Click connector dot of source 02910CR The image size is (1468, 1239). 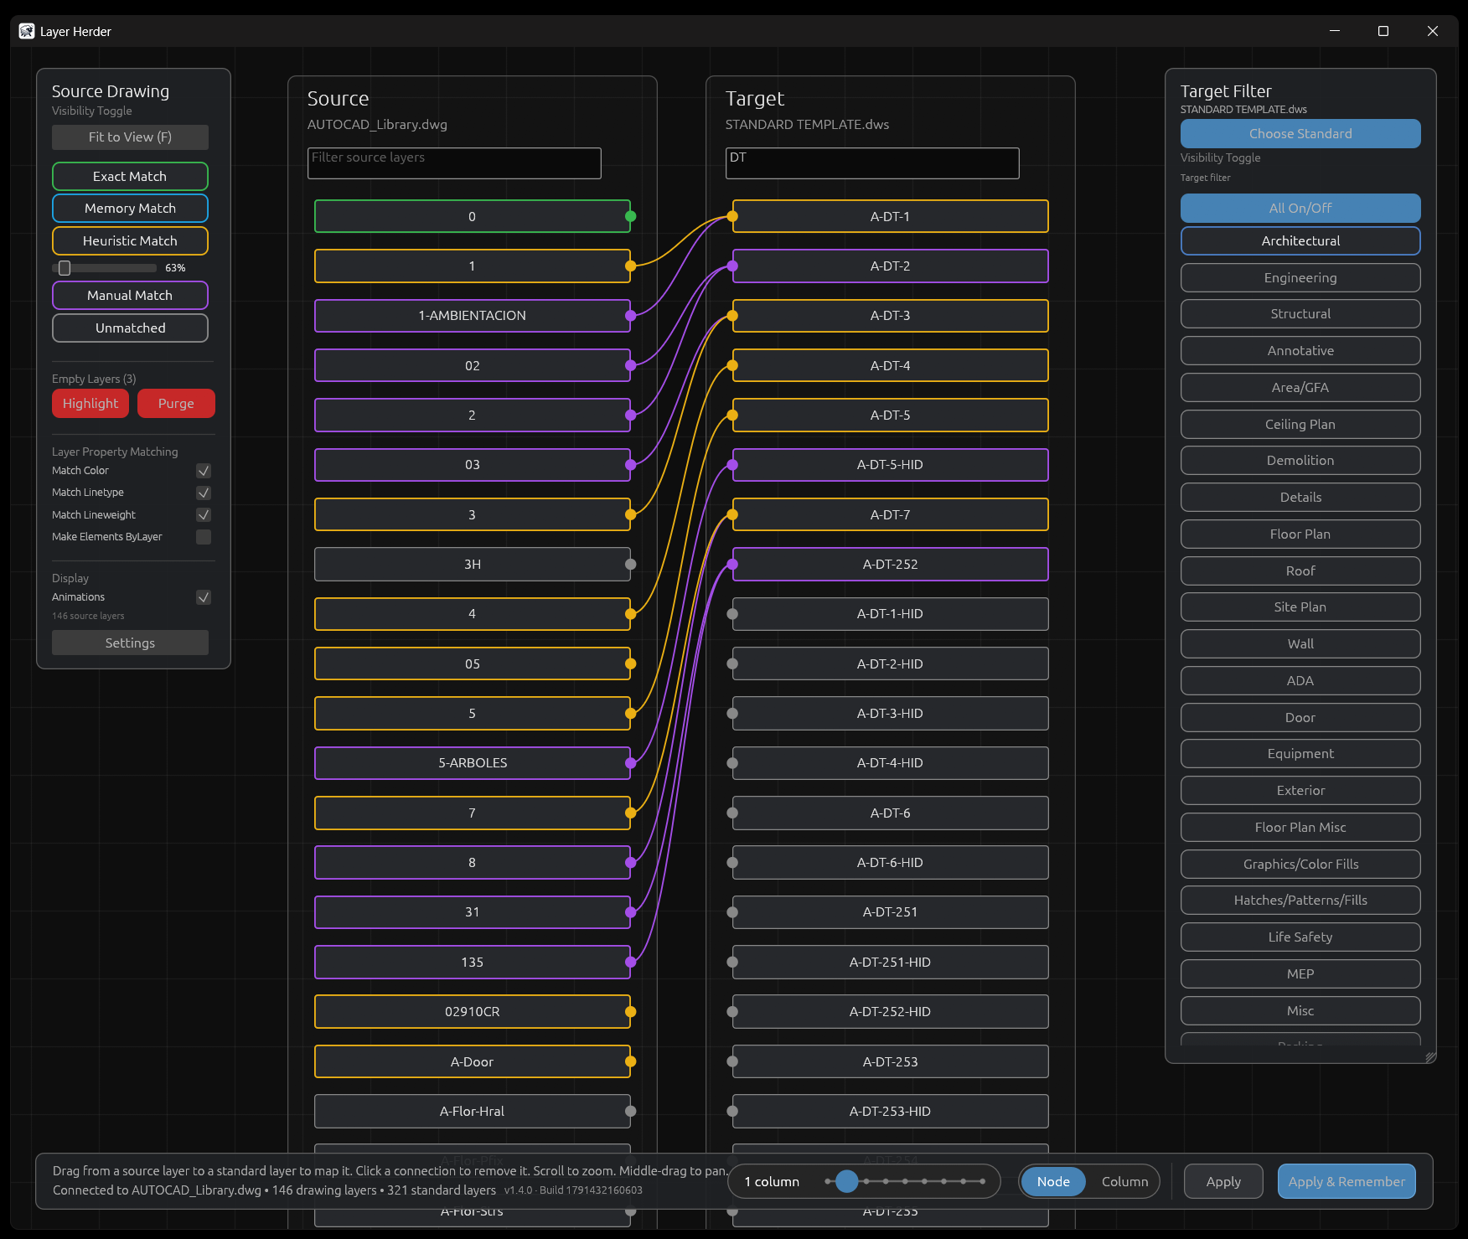click(x=630, y=1012)
